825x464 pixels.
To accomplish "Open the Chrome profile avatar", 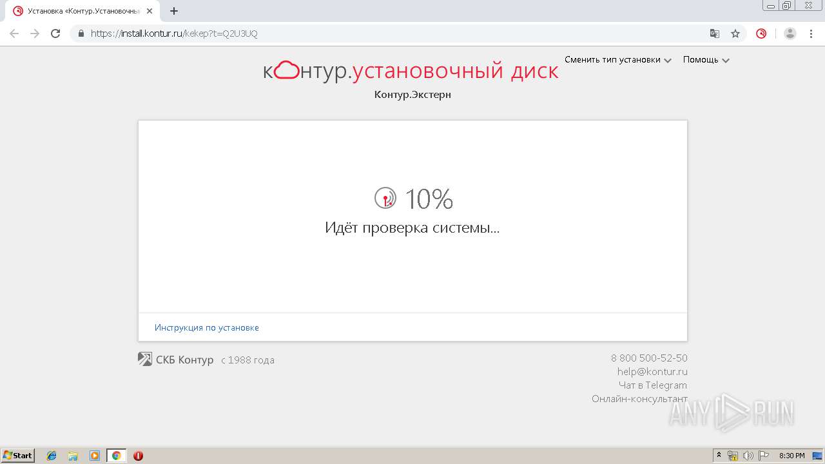I will (x=790, y=34).
